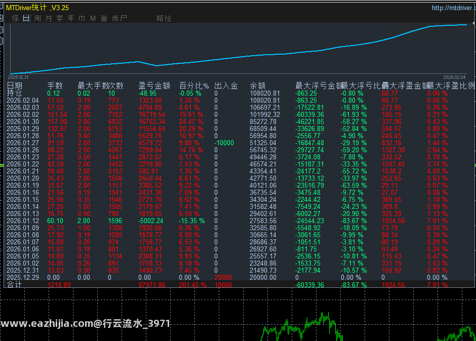Viewport: 476px width, 341px height.
Task: Click the -10000 withdrawal value
Action: point(224,143)
